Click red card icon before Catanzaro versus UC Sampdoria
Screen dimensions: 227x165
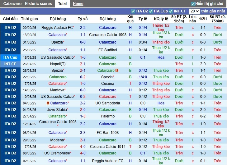48,103
